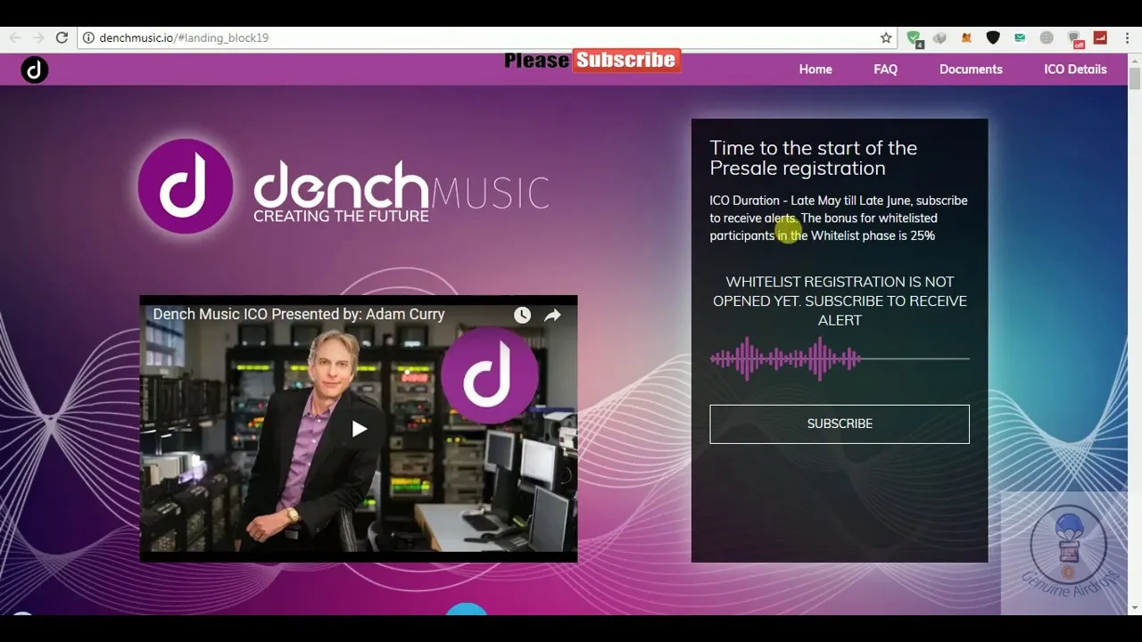Bookmark the page with the star icon
1142x642 pixels.
click(886, 37)
